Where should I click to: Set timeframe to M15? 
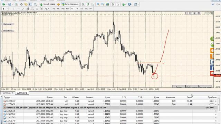pyautogui.click(x=63, y=9)
